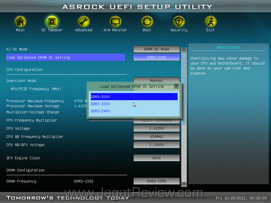Open the Overclock Mode Manual field
Viewport: 271px width, 203px height.
[157, 80]
